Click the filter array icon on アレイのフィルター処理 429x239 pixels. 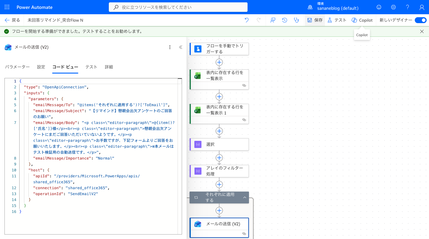click(x=198, y=171)
